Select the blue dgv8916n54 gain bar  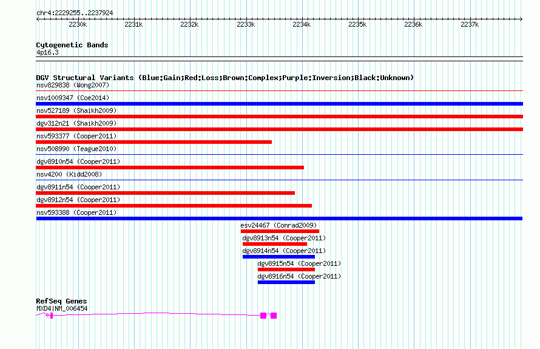click(286, 282)
